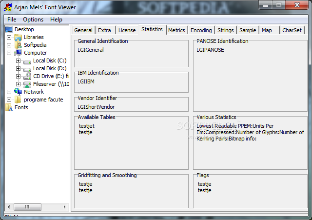
Task: Click the Libraries folder icon
Action: pos(18,38)
